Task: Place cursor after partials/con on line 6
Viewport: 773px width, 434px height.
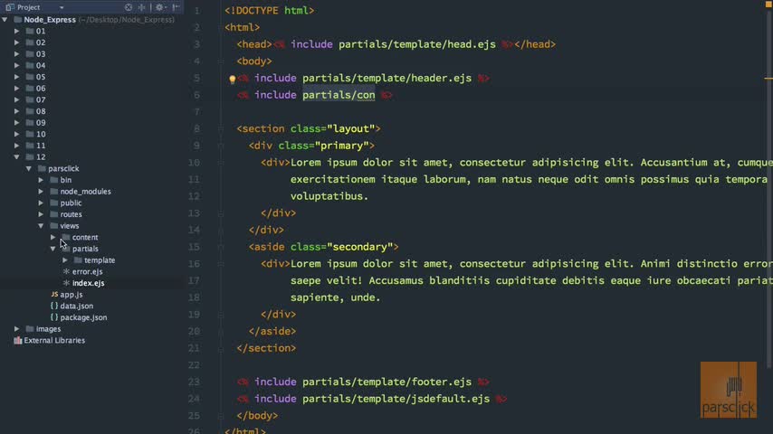Action: (x=376, y=95)
